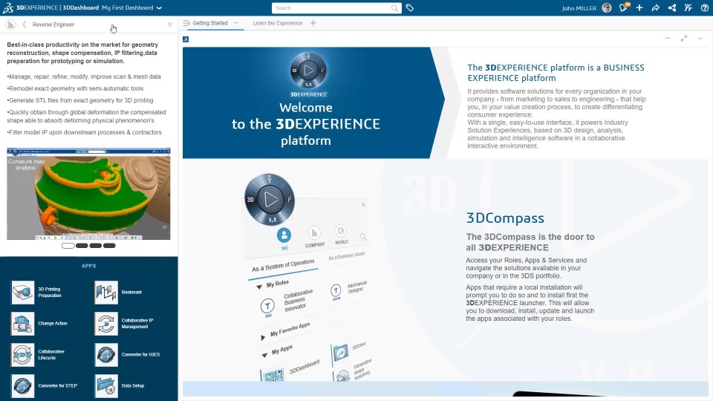Select third carousel indicator
Viewport: 713px width, 401px height.
coord(96,246)
